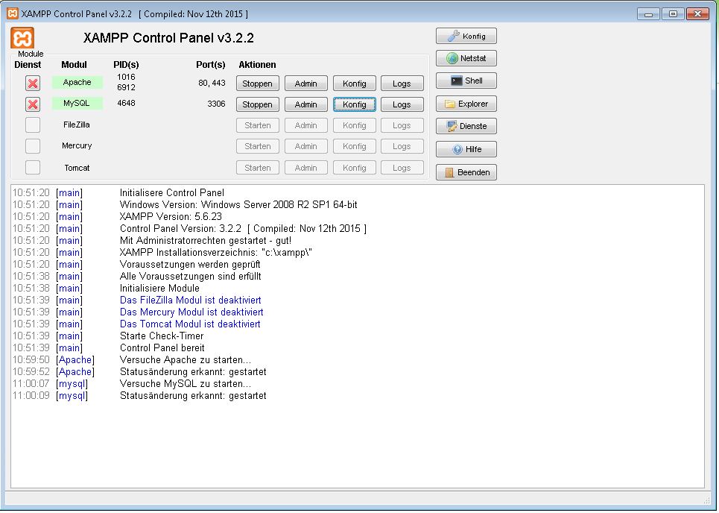Viewport: 719px width, 513px height.
Task: Click Starten in the Tomcat row
Action: (x=258, y=168)
